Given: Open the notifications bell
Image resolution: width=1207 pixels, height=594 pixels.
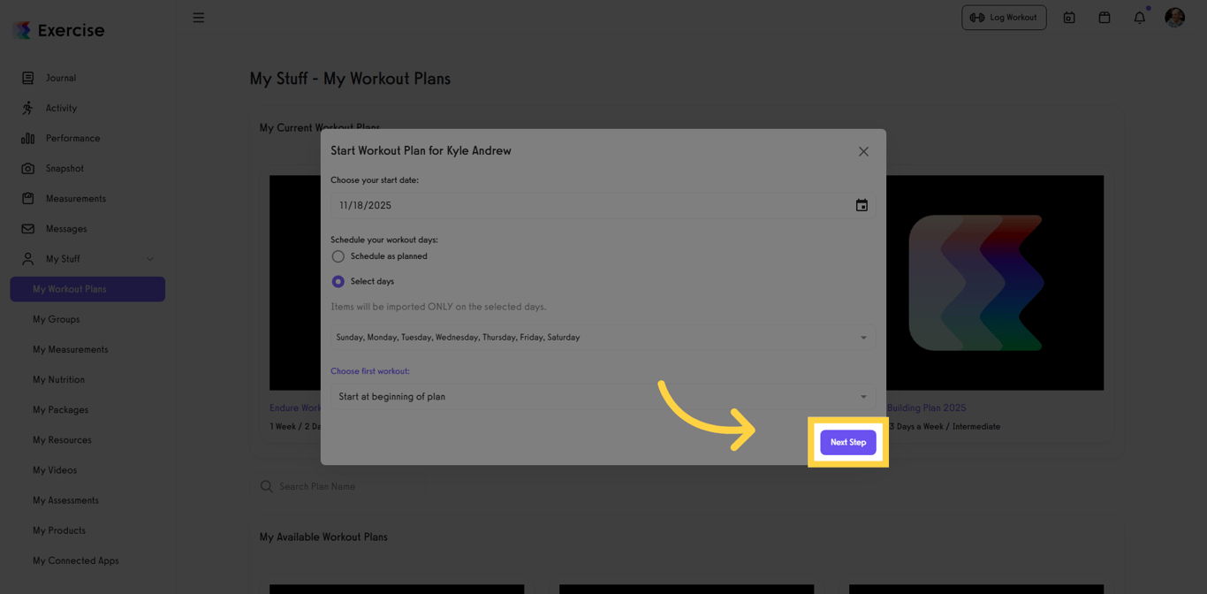Looking at the screenshot, I should [1139, 18].
